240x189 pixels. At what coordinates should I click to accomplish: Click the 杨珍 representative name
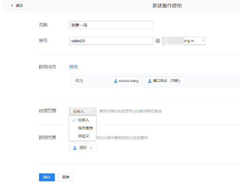[83, 148]
